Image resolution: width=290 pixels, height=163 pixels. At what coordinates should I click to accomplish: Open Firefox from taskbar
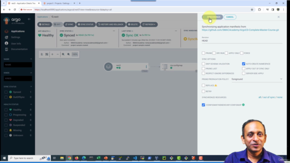click(77, 158)
